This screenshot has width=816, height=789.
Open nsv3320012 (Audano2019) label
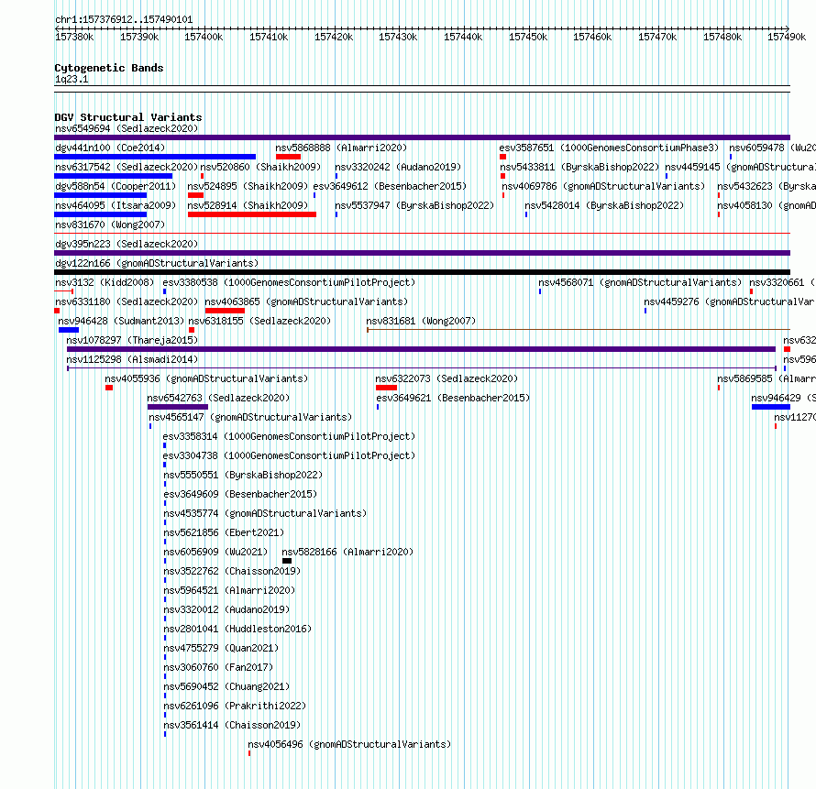(x=226, y=609)
